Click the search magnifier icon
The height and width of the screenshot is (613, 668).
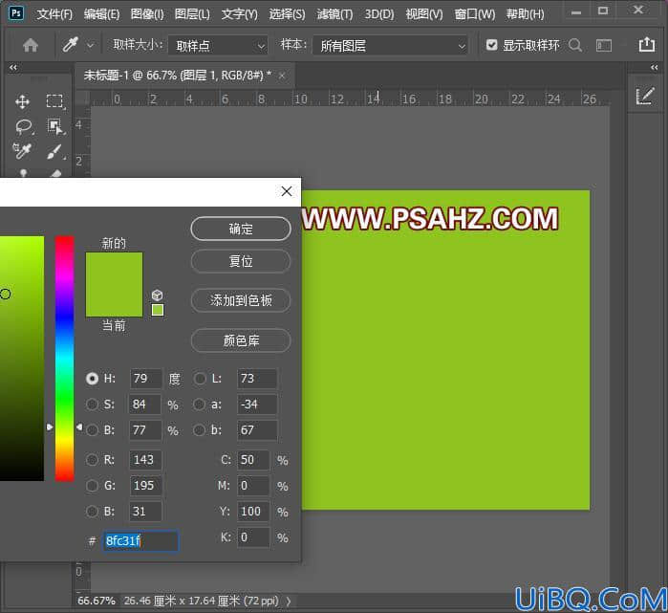point(575,45)
